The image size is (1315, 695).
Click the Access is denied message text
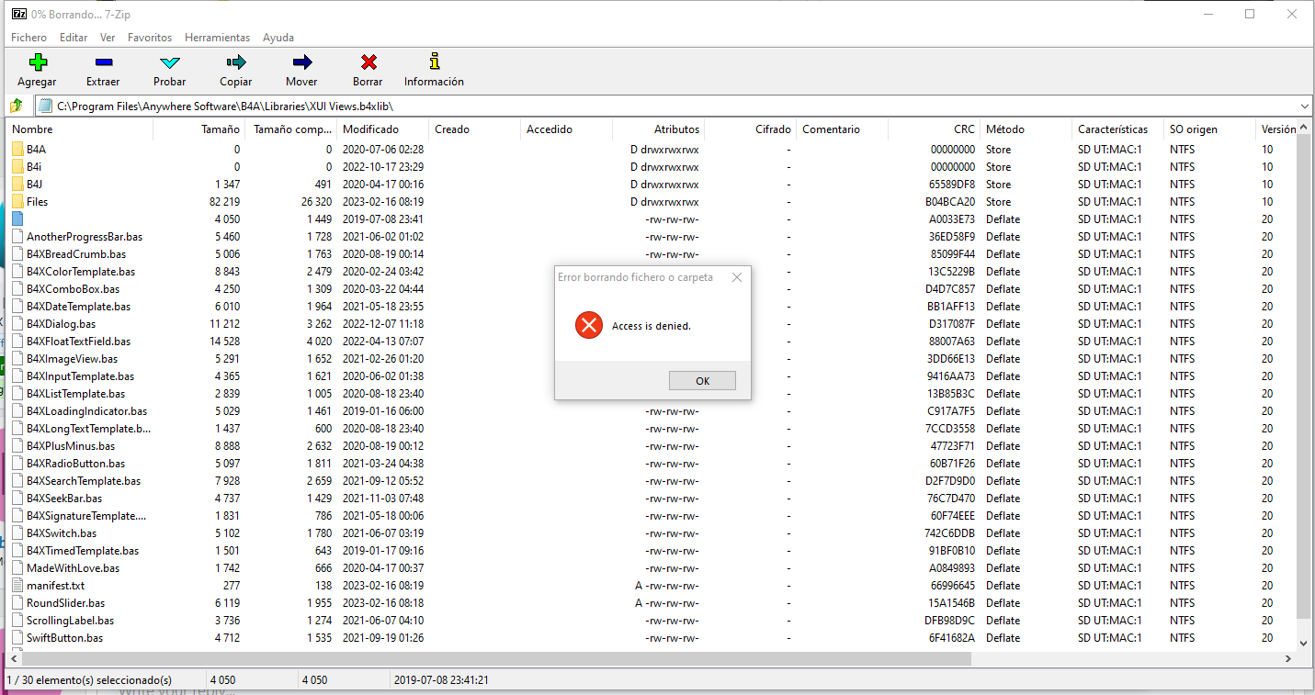(652, 326)
